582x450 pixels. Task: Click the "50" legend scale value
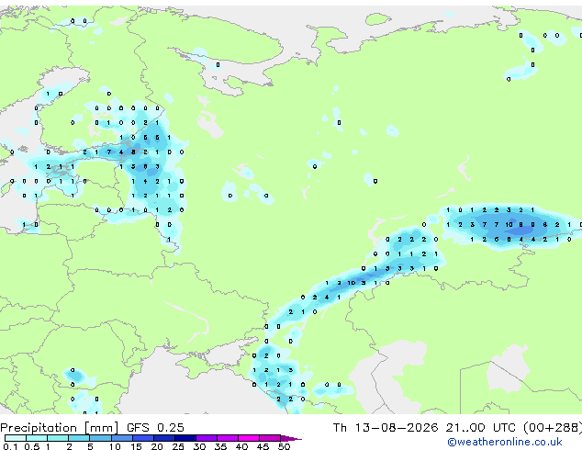[284, 446]
